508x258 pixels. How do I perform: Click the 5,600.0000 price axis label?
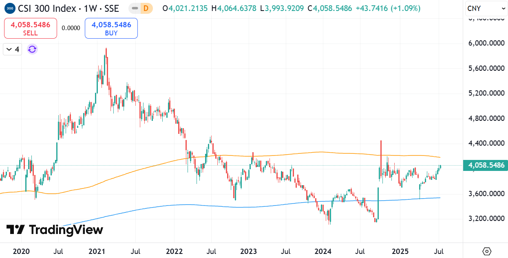coord(486,68)
